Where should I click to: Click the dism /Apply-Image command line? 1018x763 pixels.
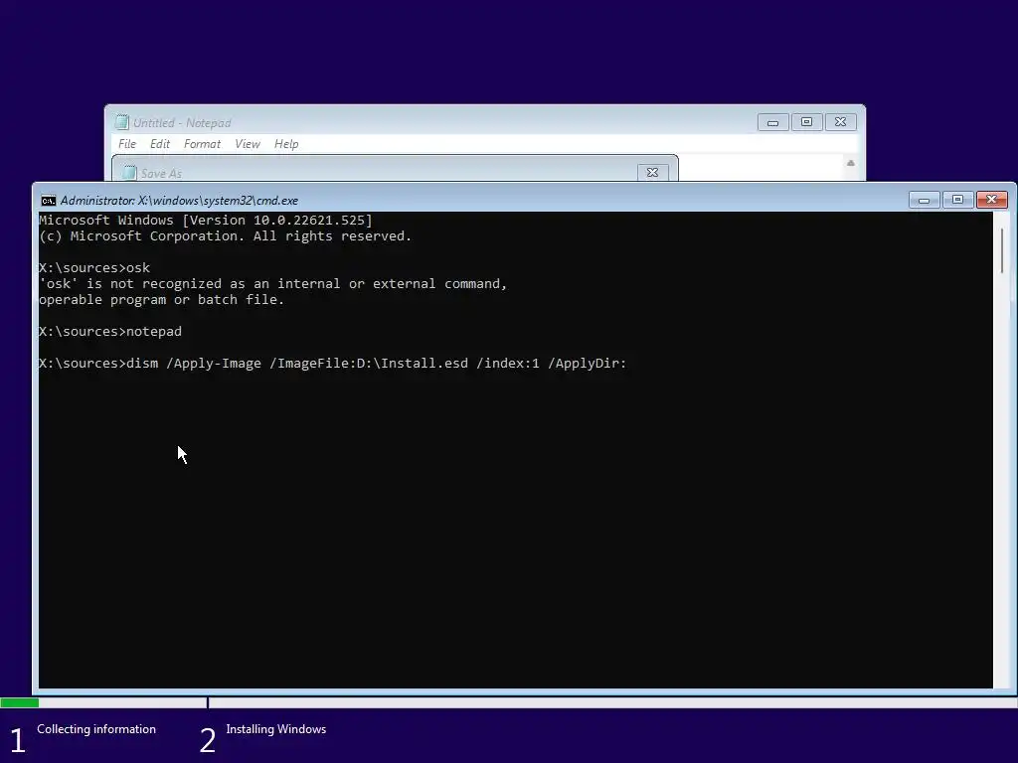click(x=332, y=364)
